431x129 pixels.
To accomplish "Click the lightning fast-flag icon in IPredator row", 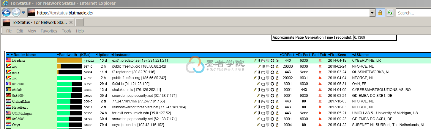I will 255,61.
